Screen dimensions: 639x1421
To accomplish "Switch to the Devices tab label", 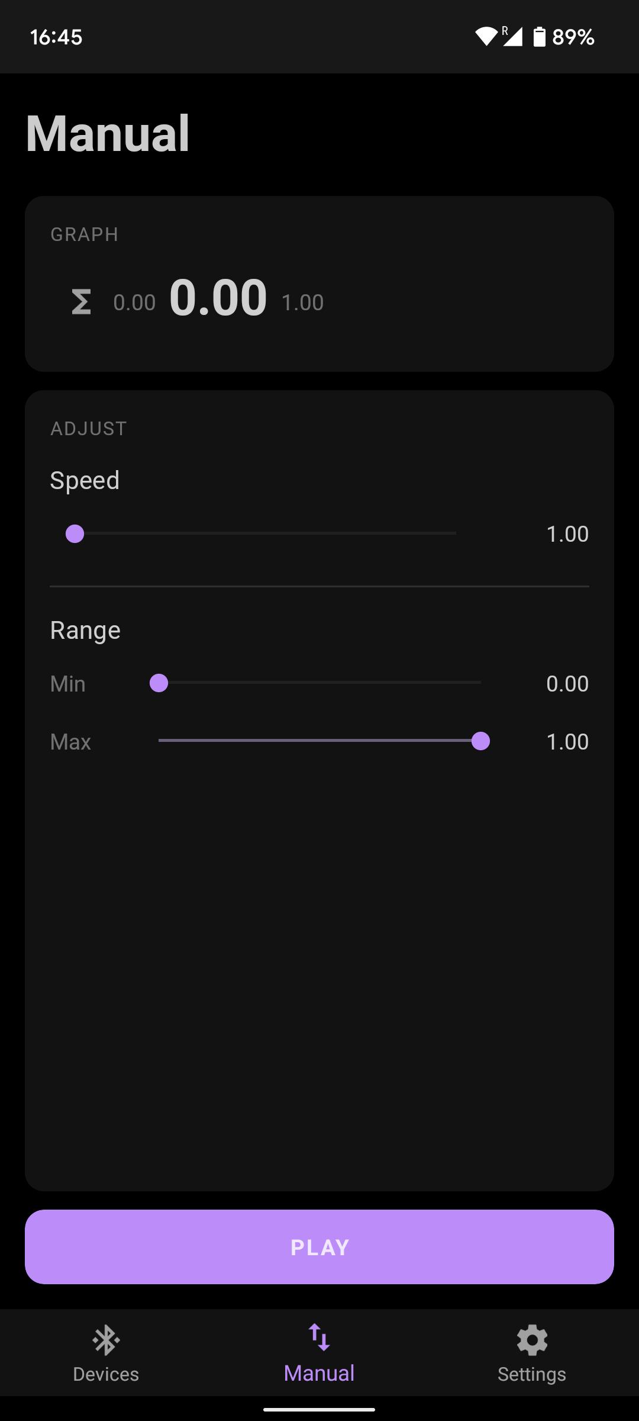I will (x=106, y=1374).
